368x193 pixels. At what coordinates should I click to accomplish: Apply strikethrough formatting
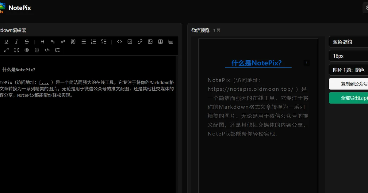click(27, 42)
